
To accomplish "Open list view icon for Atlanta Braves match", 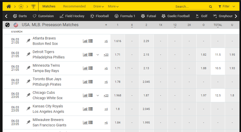I will pos(90,41).
